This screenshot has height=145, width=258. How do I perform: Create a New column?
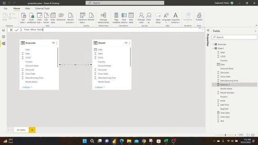coord(124,18)
